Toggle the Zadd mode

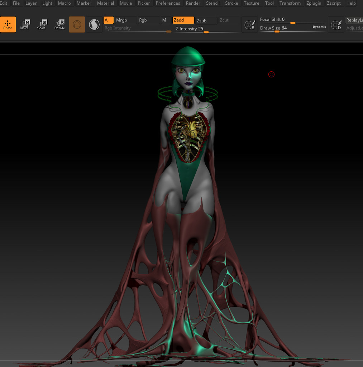coord(183,20)
